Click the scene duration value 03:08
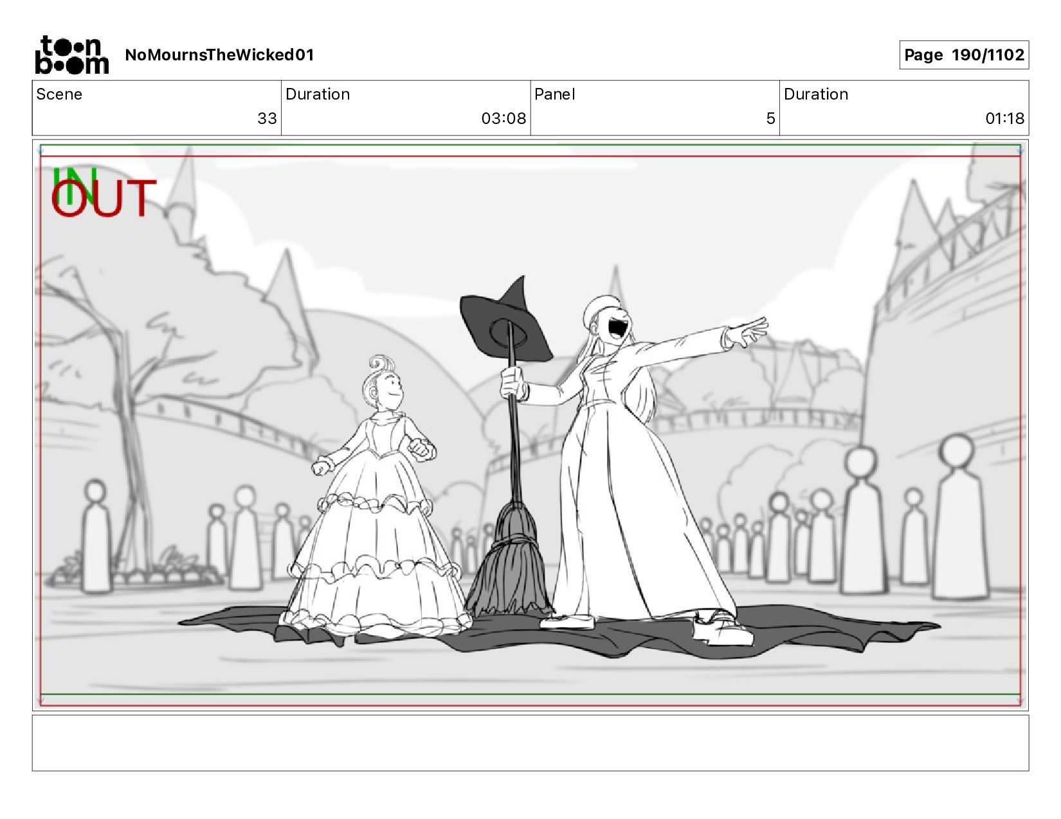The width and height of the screenshot is (1061, 819). (503, 118)
